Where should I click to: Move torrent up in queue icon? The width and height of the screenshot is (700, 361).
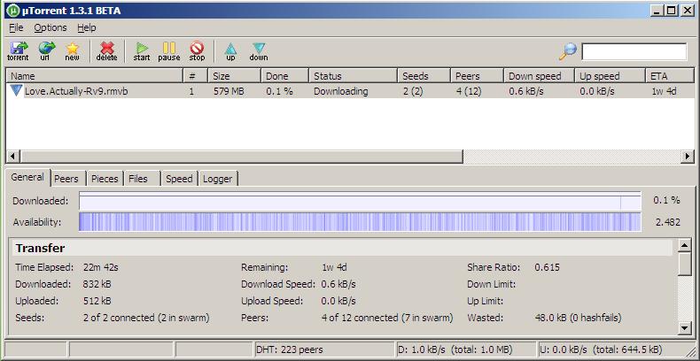pos(230,51)
